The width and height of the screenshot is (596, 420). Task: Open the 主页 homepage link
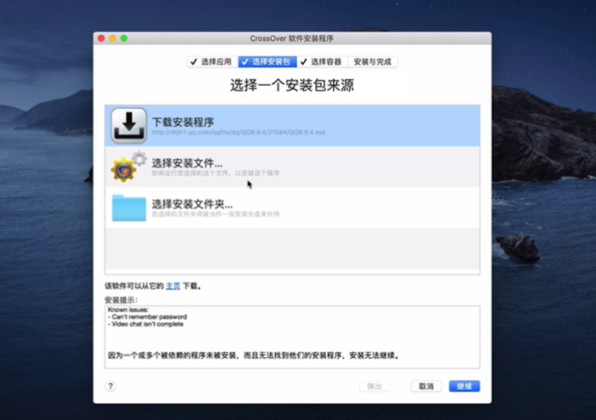click(x=173, y=286)
